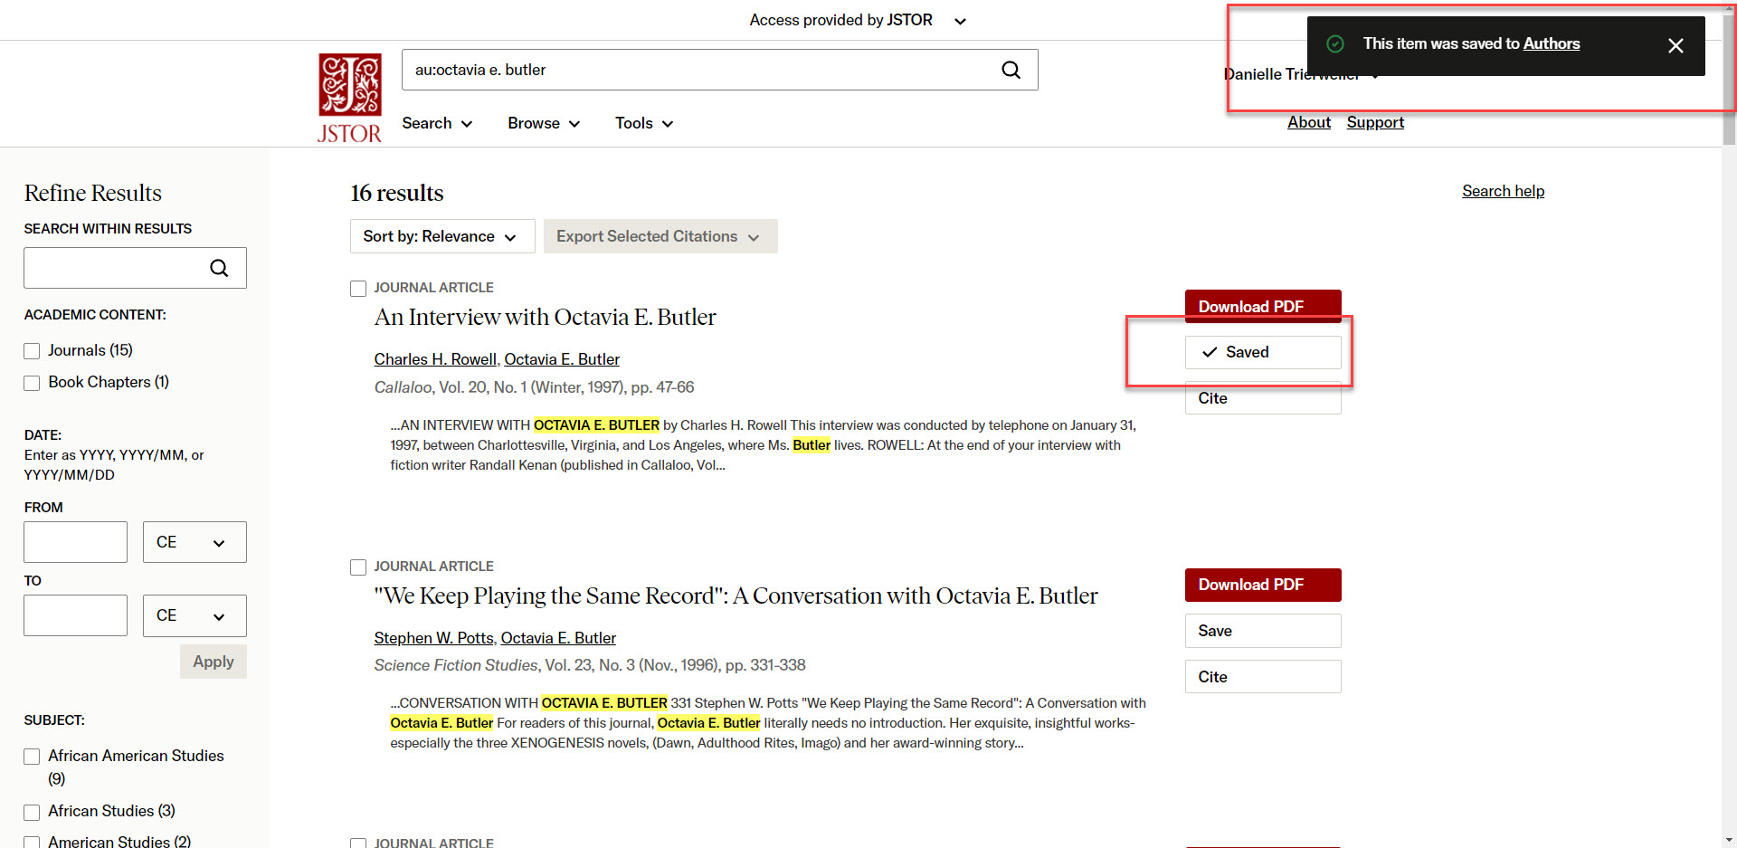Open the Sort by Relevance dropdown
Viewport: 1737px width, 848px height.
coord(442,236)
